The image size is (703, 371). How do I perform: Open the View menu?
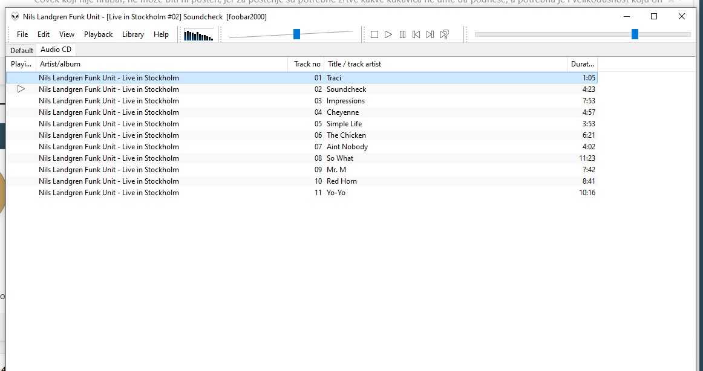click(x=67, y=34)
